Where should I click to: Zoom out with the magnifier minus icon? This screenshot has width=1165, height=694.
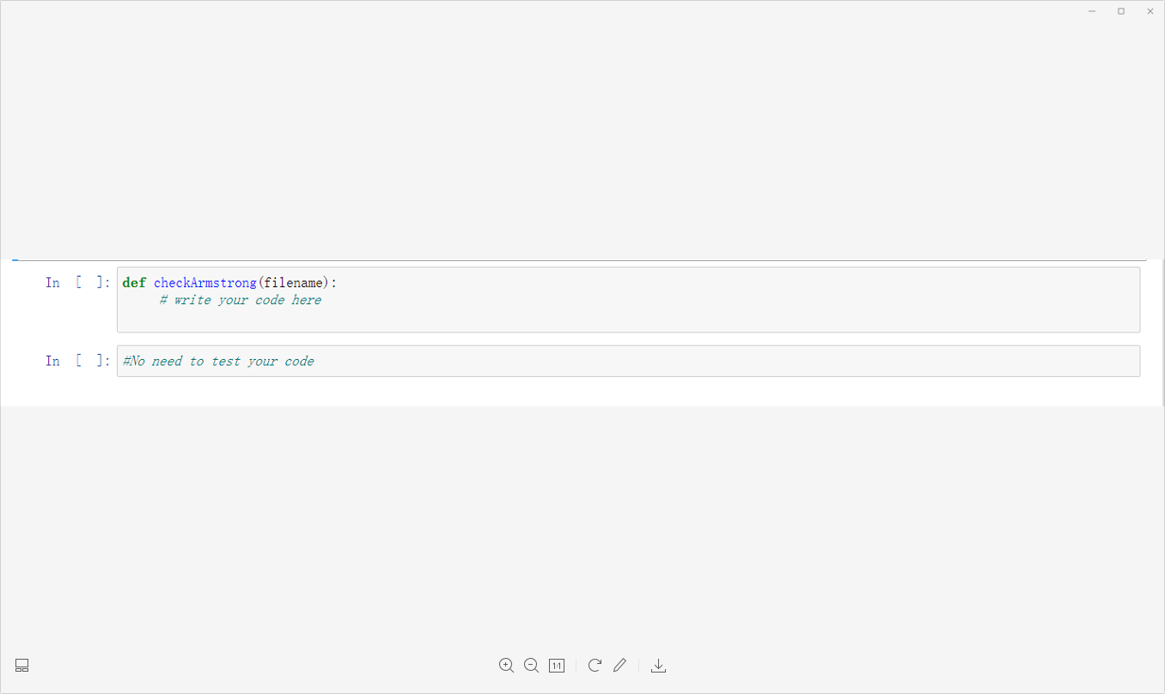tap(531, 666)
